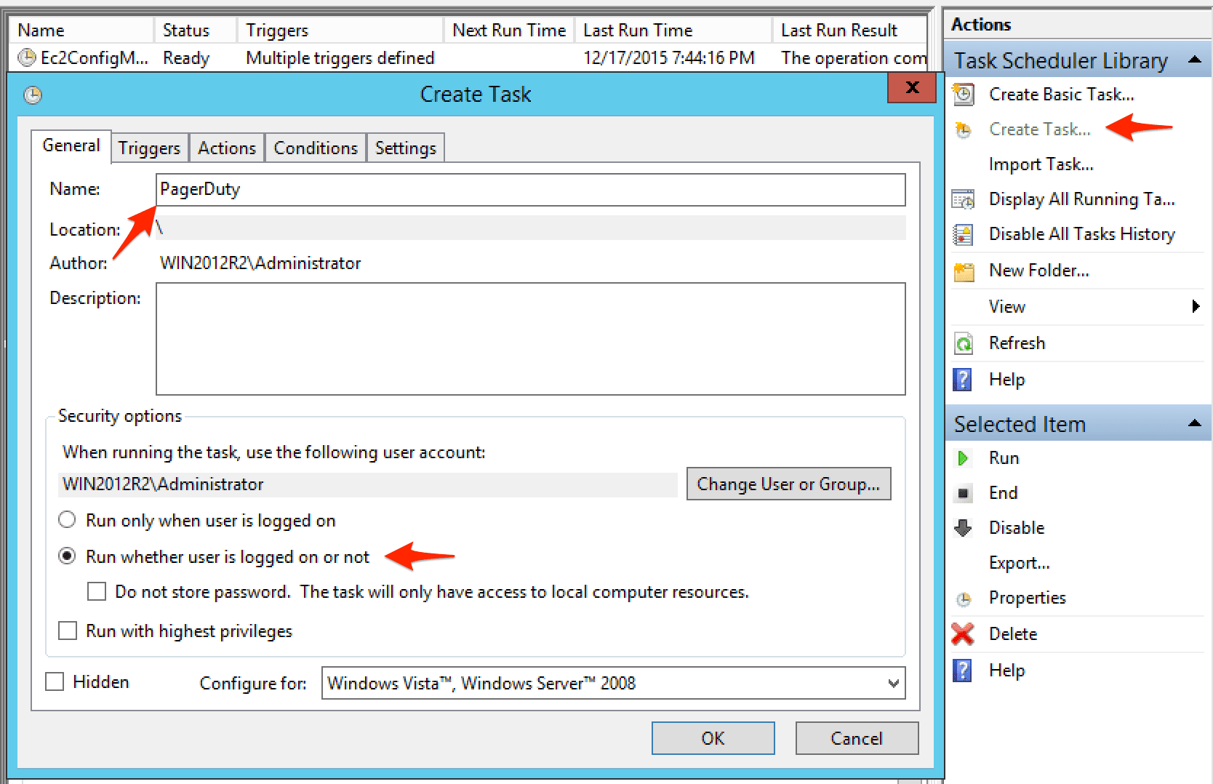Click Display All Running Tasks icon
The image size is (1213, 784).
[963, 199]
